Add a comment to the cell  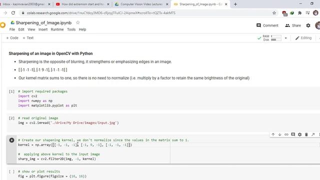coord(293,134)
